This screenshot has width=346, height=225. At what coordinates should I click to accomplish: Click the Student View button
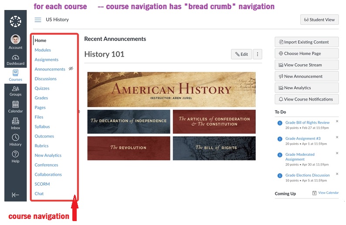(319, 20)
